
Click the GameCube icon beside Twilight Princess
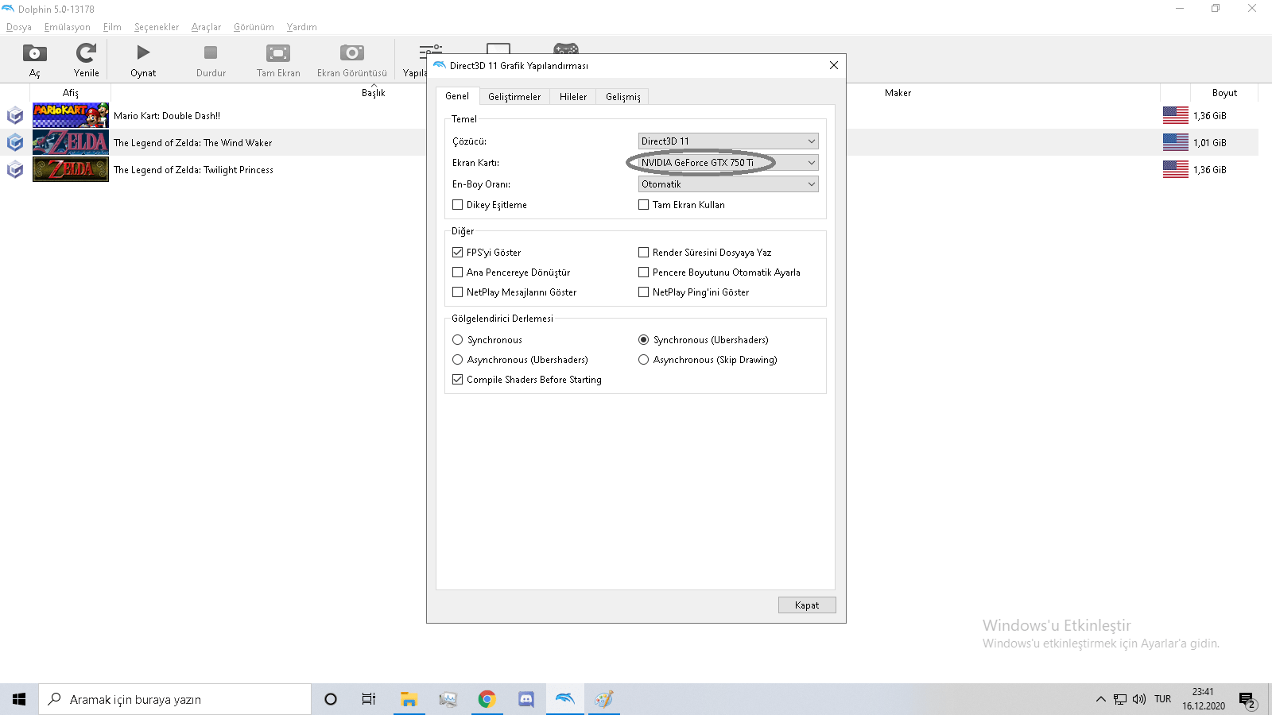(15, 170)
